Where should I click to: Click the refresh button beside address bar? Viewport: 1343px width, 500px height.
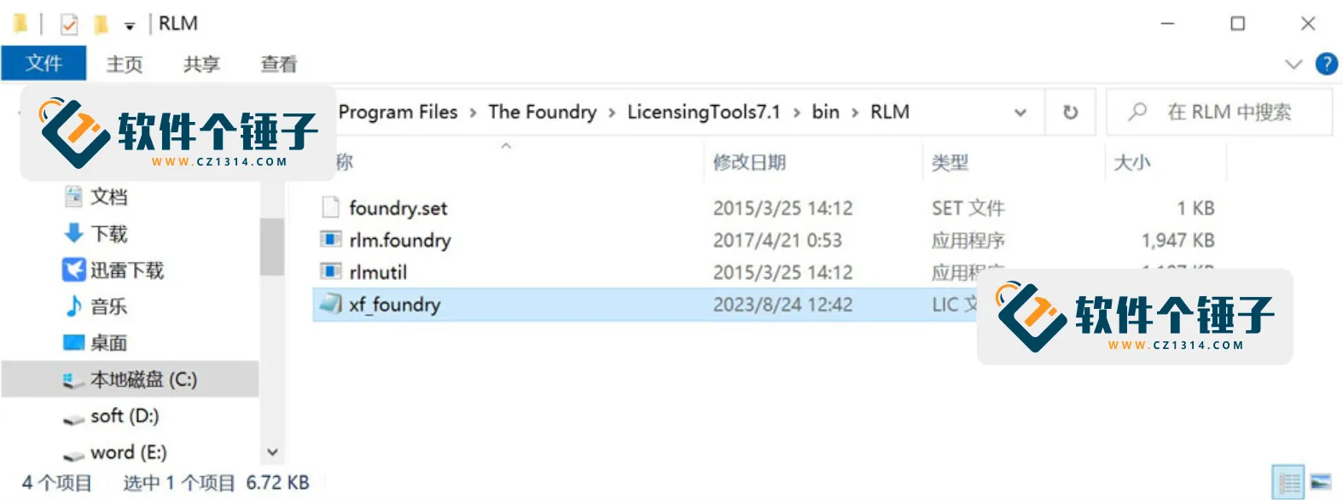1070,112
